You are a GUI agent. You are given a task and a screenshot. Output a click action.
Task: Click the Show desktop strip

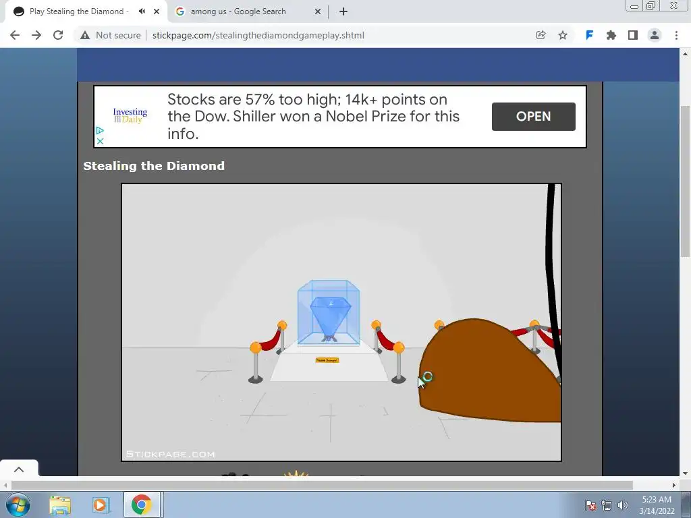686,505
